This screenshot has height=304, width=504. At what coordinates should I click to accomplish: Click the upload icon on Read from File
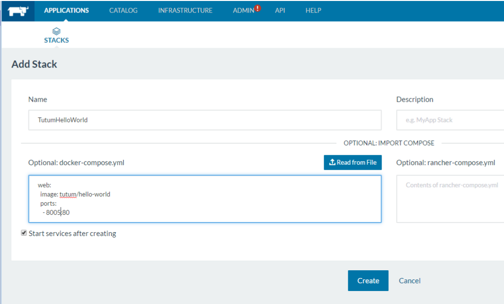click(x=331, y=162)
